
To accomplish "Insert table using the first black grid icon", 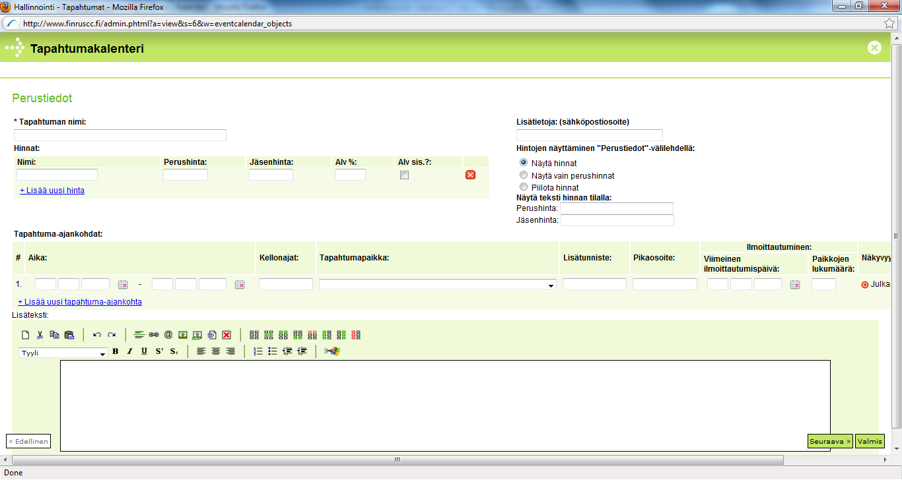I will [x=254, y=335].
